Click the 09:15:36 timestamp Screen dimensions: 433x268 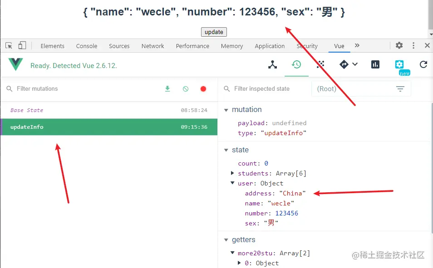click(194, 127)
